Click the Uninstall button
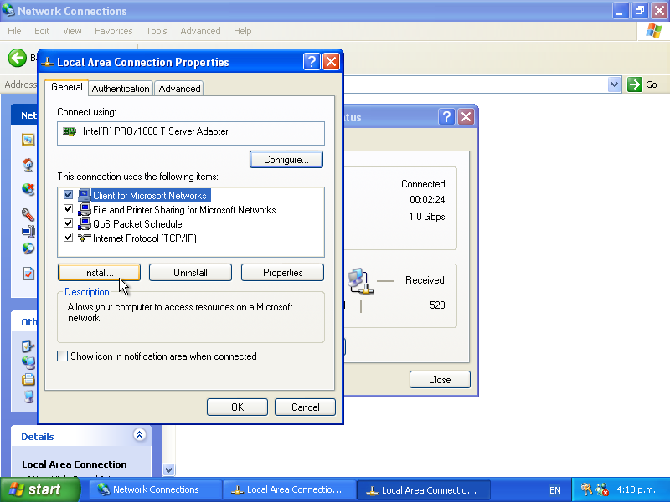The height and width of the screenshot is (502, 670). coord(190,273)
